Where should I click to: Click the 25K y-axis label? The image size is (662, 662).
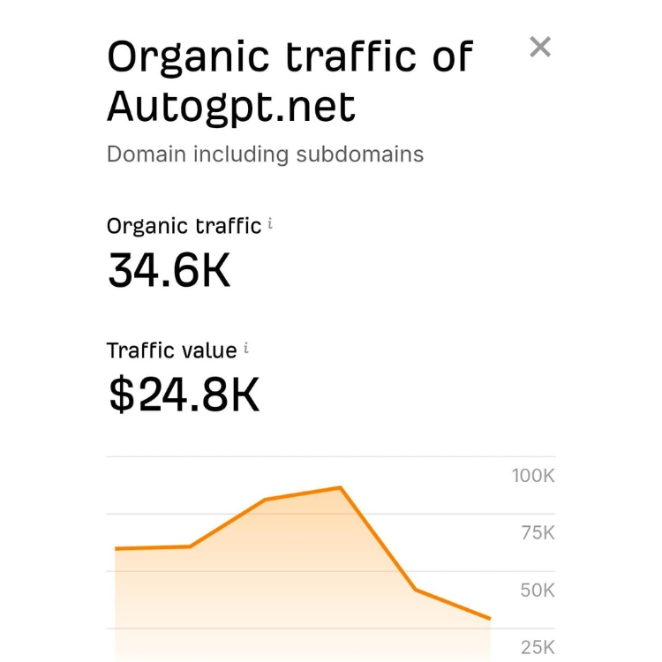point(538,647)
